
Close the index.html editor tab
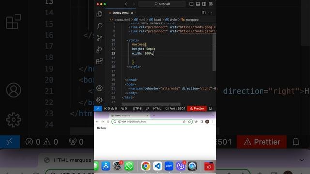(132, 13)
